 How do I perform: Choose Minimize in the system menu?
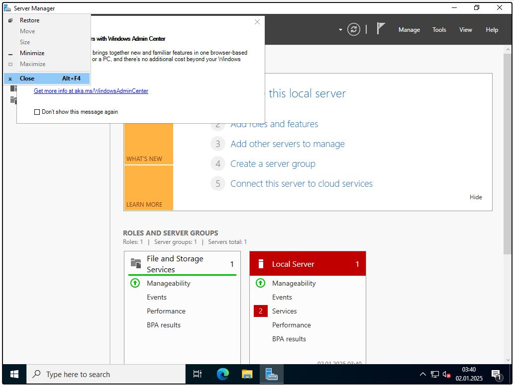(x=47, y=53)
